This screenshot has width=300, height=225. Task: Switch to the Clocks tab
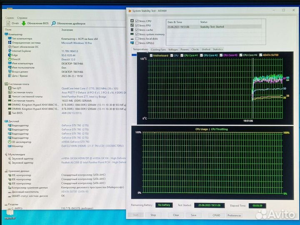point(195,49)
